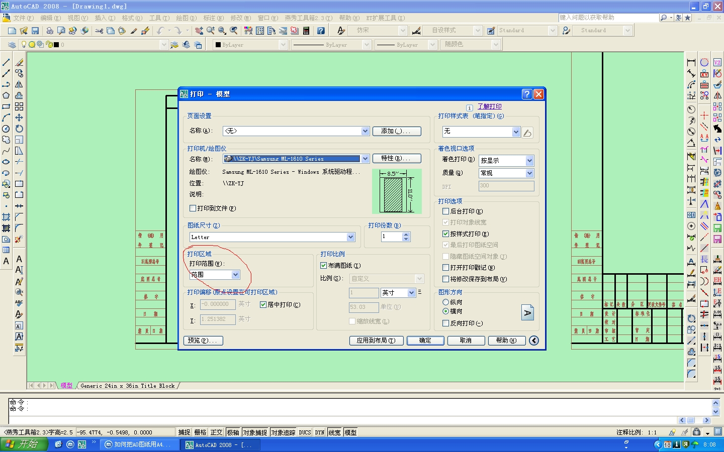Select the Line draw tool
Image resolution: width=724 pixels, height=452 pixels.
(x=6, y=62)
